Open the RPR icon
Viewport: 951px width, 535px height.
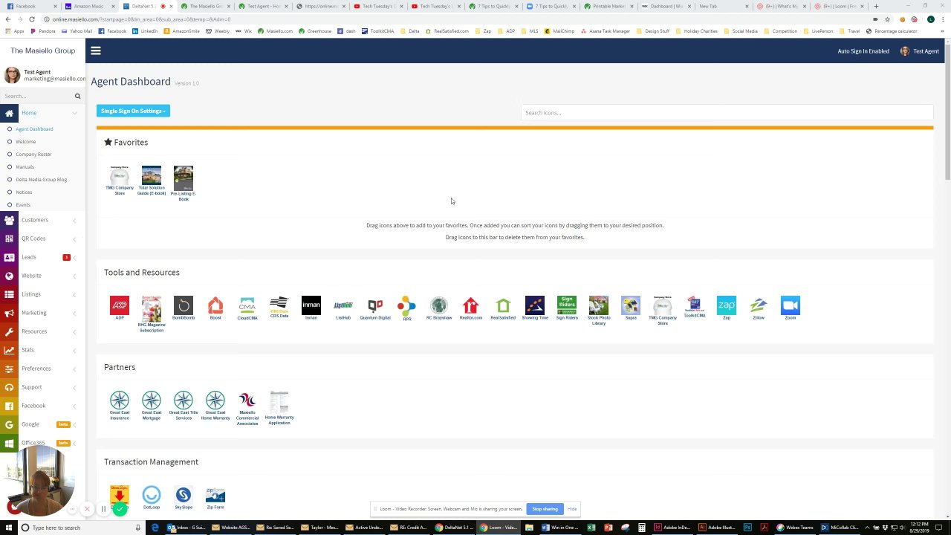pos(407,307)
